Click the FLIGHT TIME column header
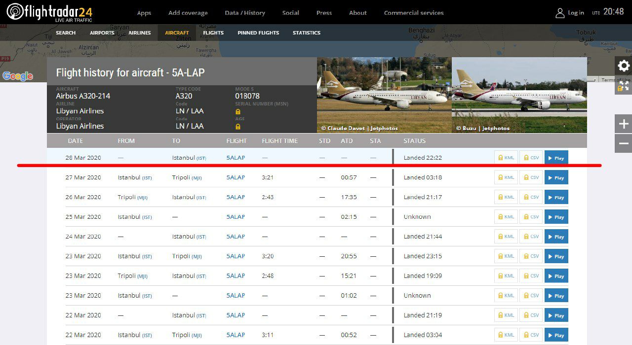632x345 pixels. pos(279,141)
